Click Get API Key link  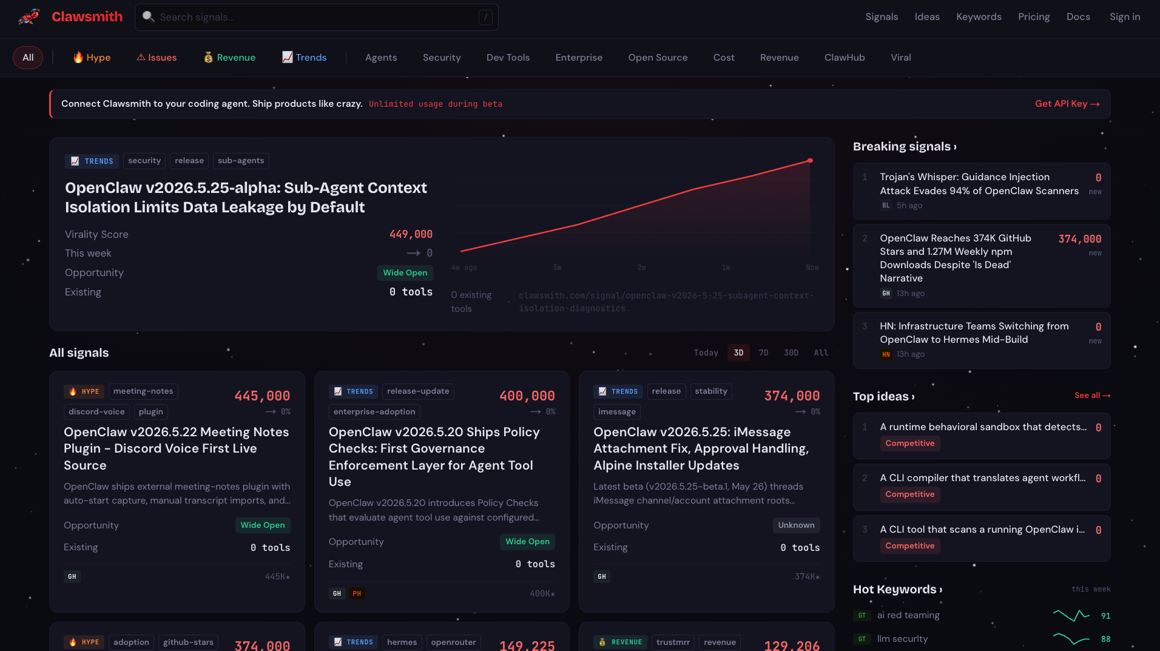point(1067,104)
